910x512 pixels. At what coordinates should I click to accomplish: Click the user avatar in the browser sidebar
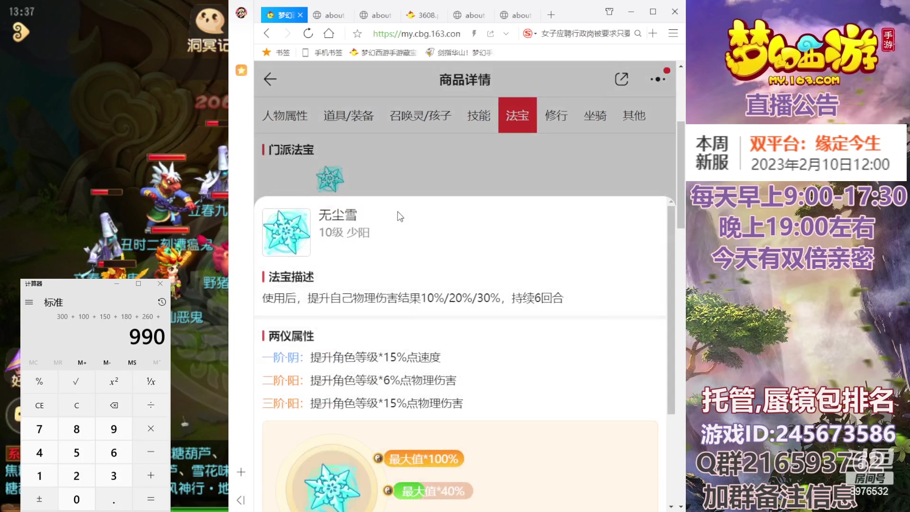[x=241, y=13]
